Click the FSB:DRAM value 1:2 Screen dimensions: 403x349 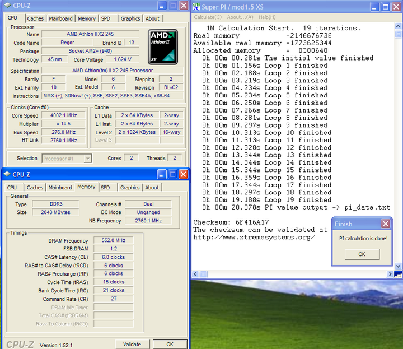(x=113, y=249)
